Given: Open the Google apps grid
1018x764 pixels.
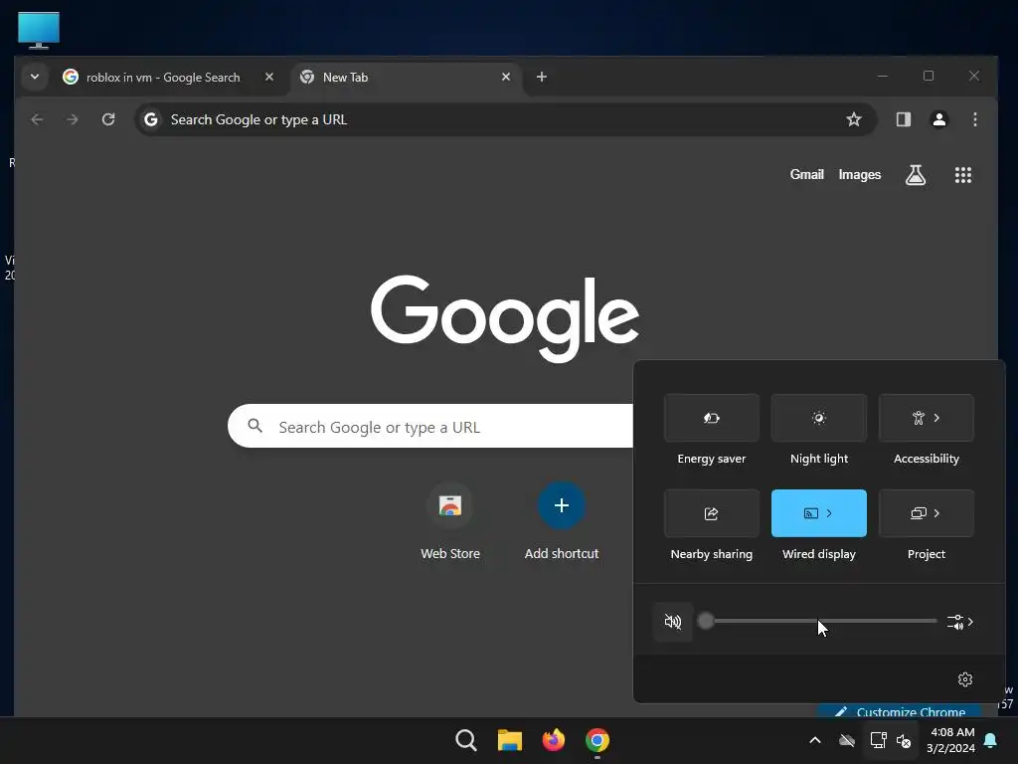Looking at the screenshot, I should 962,175.
